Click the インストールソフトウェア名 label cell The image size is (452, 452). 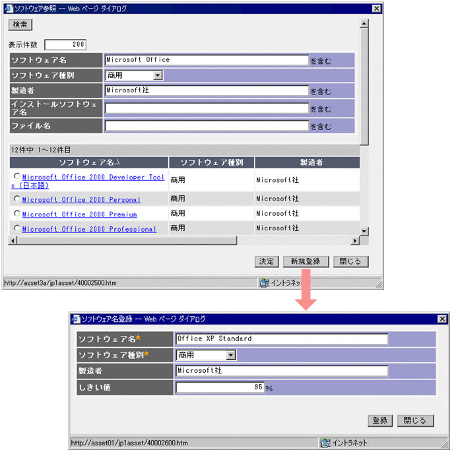coord(56,108)
